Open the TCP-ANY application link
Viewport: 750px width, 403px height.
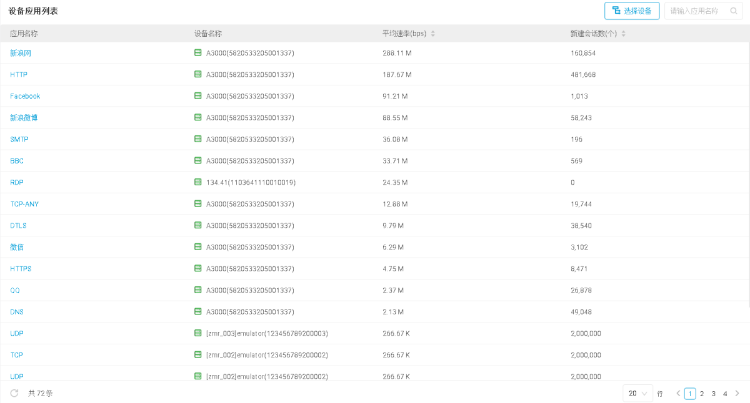pyautogui.click(x=24, y=204)
